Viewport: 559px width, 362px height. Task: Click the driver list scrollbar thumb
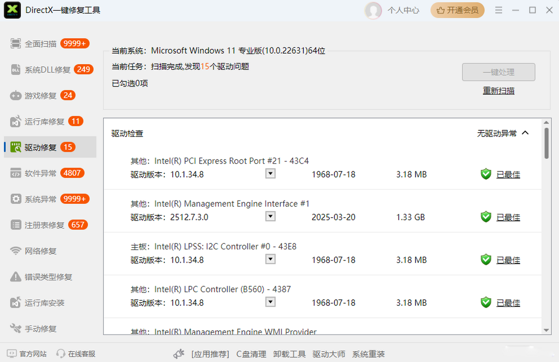point(546,143)
